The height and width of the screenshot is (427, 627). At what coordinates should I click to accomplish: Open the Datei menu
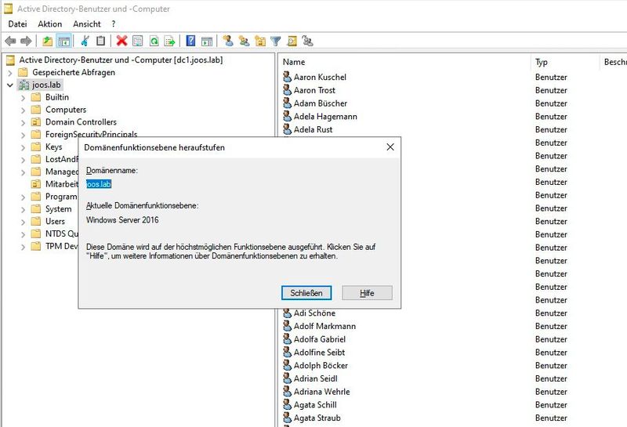pos(17,24)
